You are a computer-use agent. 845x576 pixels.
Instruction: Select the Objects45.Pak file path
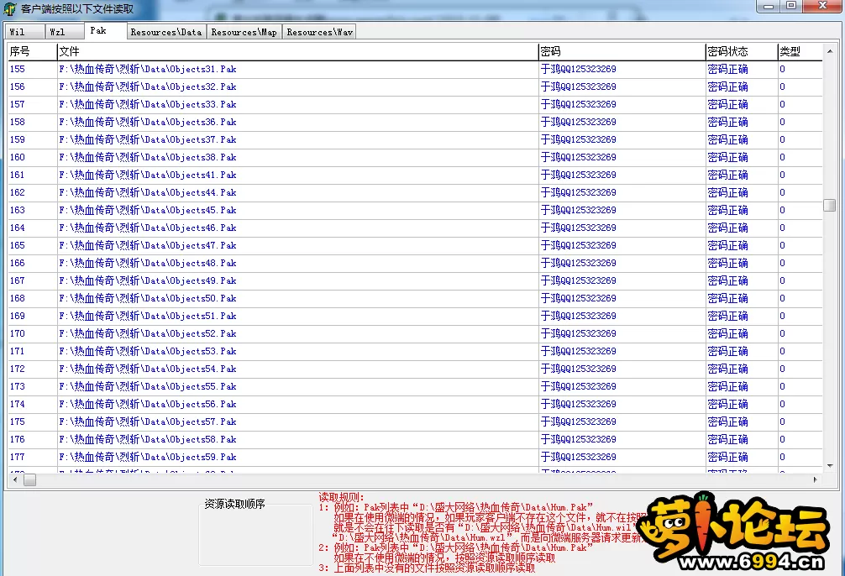[x=148, y=210]
